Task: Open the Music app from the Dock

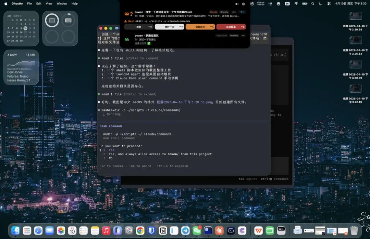Action: click(106, 230)
